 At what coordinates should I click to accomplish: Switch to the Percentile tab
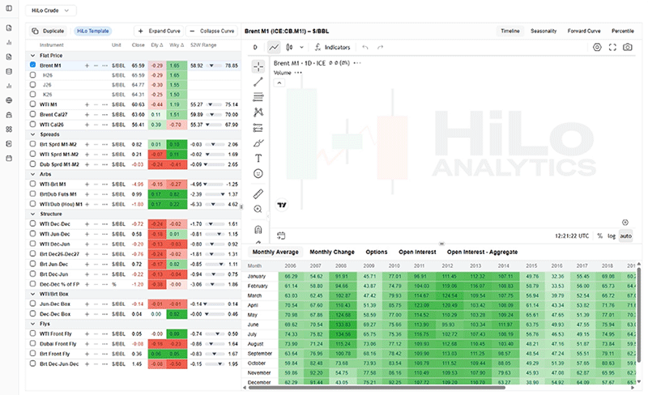pyautogui.click(x=622, y=31)
